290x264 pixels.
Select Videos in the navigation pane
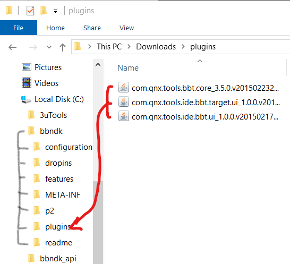46,83
